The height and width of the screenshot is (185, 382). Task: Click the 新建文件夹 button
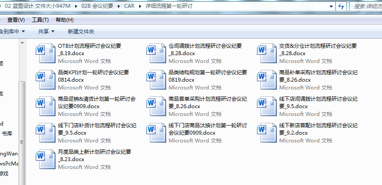(81, 31)
